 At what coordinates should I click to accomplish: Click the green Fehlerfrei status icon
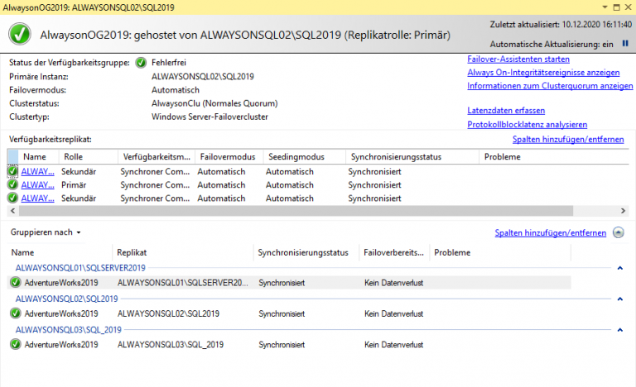pyautogui.click(x=141, y=63)
